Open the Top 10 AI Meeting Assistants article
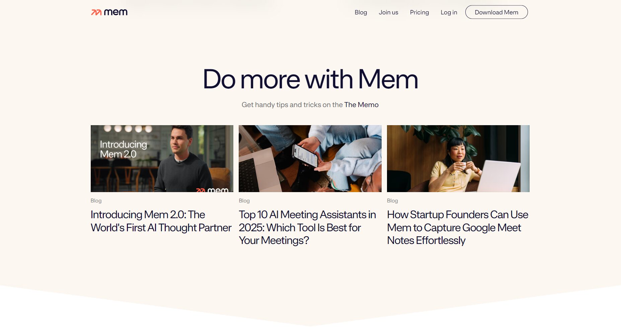This screenshot has height=333, width=621. (307, 227)
